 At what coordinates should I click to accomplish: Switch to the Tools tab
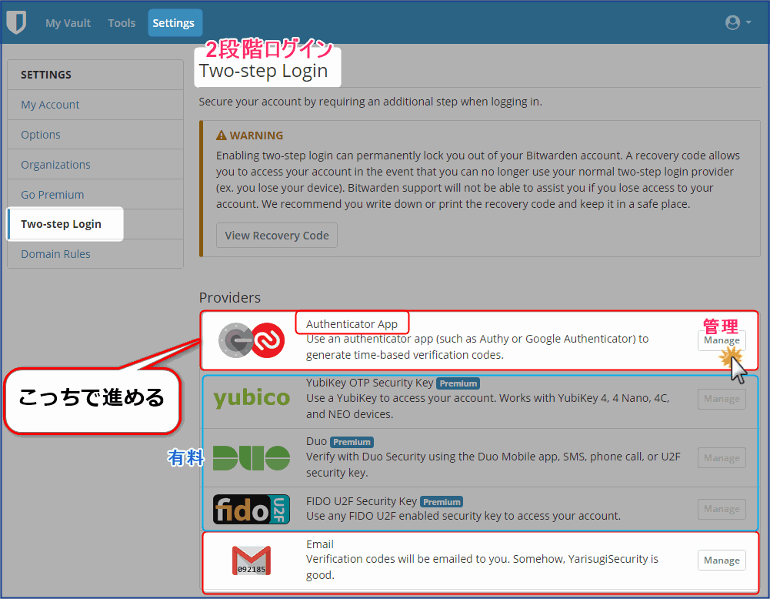click(122, 23)
